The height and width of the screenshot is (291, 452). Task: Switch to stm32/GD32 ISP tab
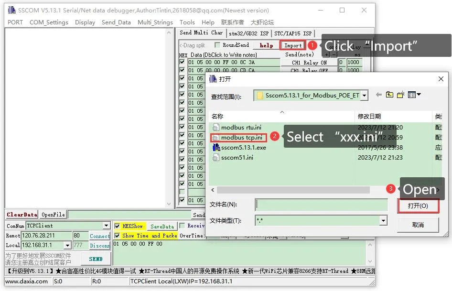248,33
